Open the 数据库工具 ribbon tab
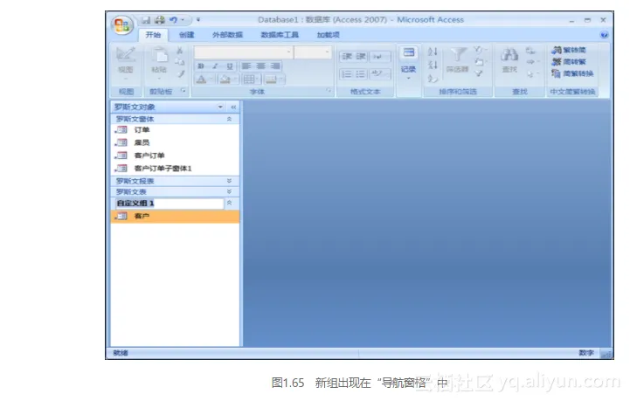The width and height of the screenshot is (630, 401). coord(280,35)
